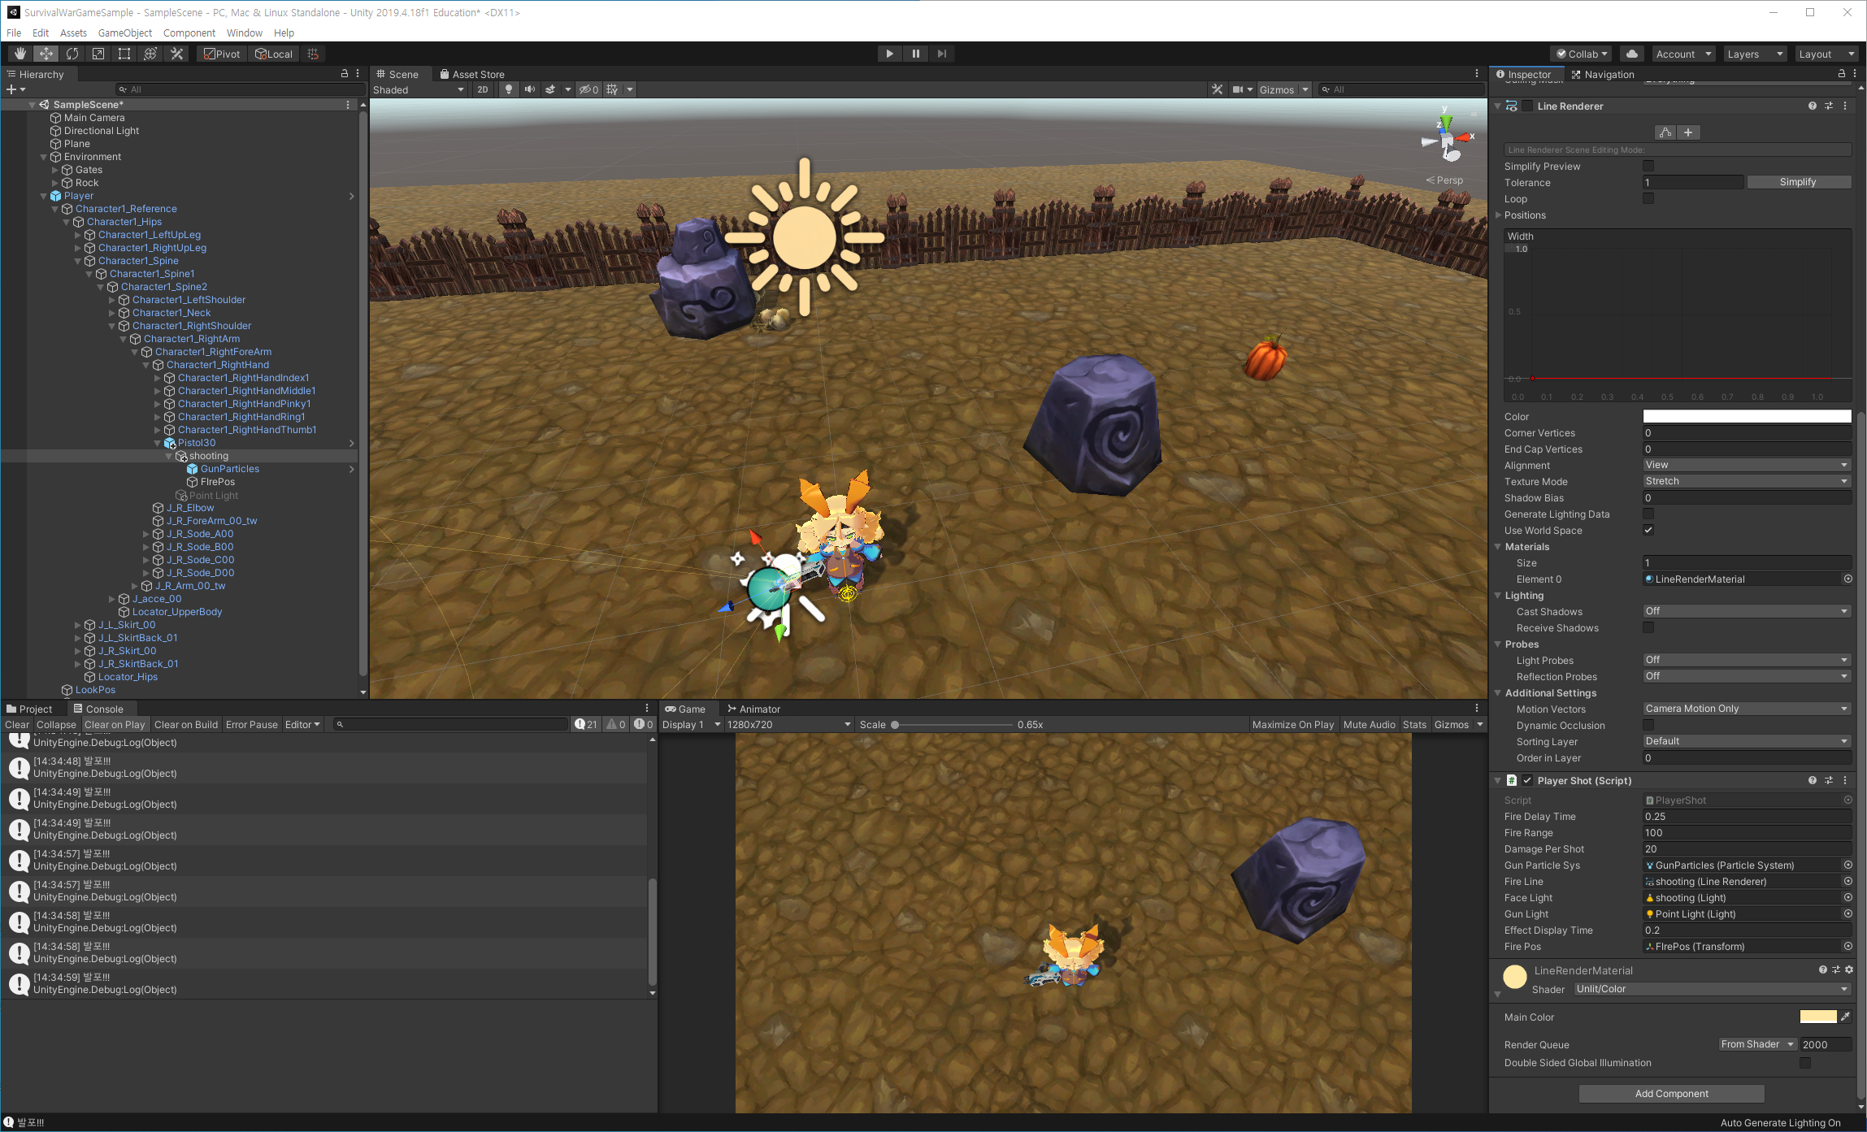Collapse the Pistol30 tree node

(158, 443)
